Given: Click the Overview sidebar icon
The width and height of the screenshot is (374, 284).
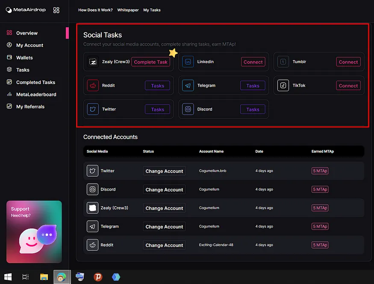Looking at the screenshot, I should point(9,33).
